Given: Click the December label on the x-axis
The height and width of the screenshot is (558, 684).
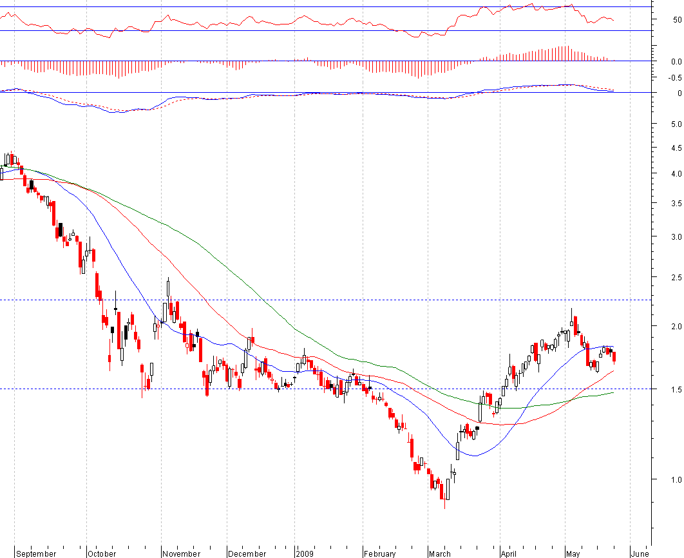Looking at the screenshot, I should coord(247,553).
